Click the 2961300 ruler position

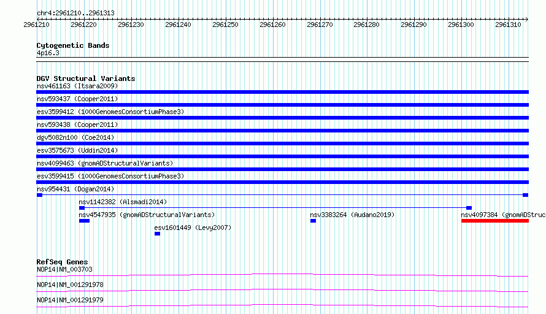point(461,25)
